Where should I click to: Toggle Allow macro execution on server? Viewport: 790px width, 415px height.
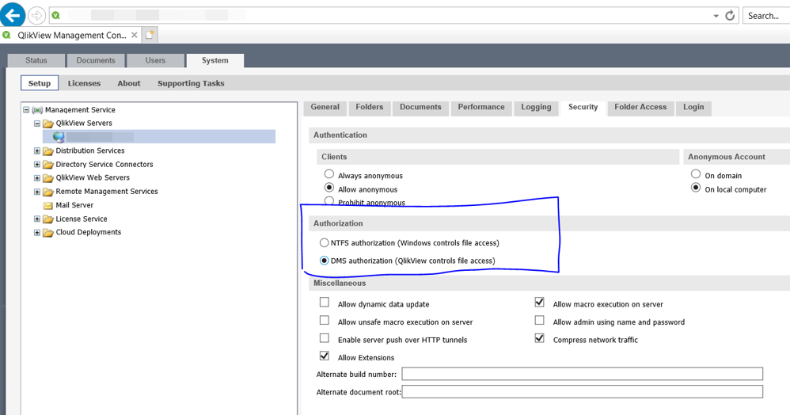(x=540, y=303)
